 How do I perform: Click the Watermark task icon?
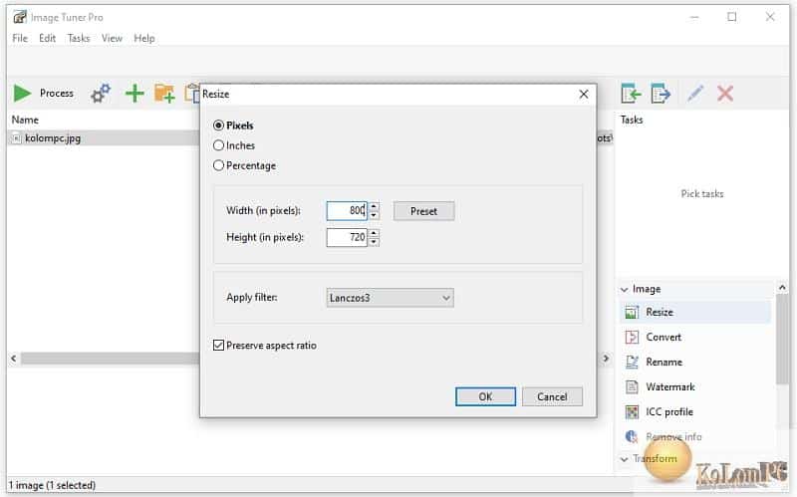(x=632, y=386)
